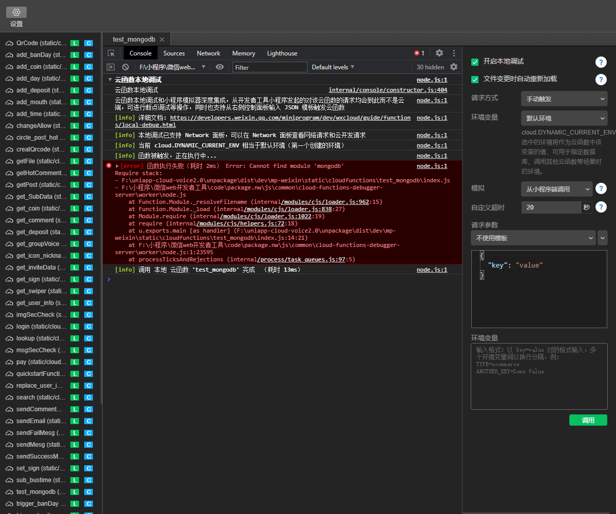
Task: Click the cloud icon of login function
Action: point(9,327)
